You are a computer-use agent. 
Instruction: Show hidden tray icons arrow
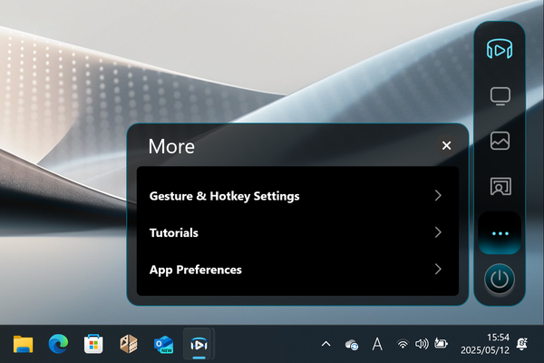coord(325,344)
